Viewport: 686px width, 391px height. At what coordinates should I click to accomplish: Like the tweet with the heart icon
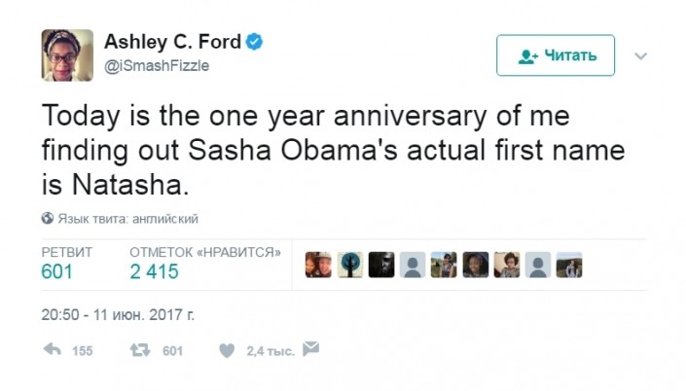point(227,350)
